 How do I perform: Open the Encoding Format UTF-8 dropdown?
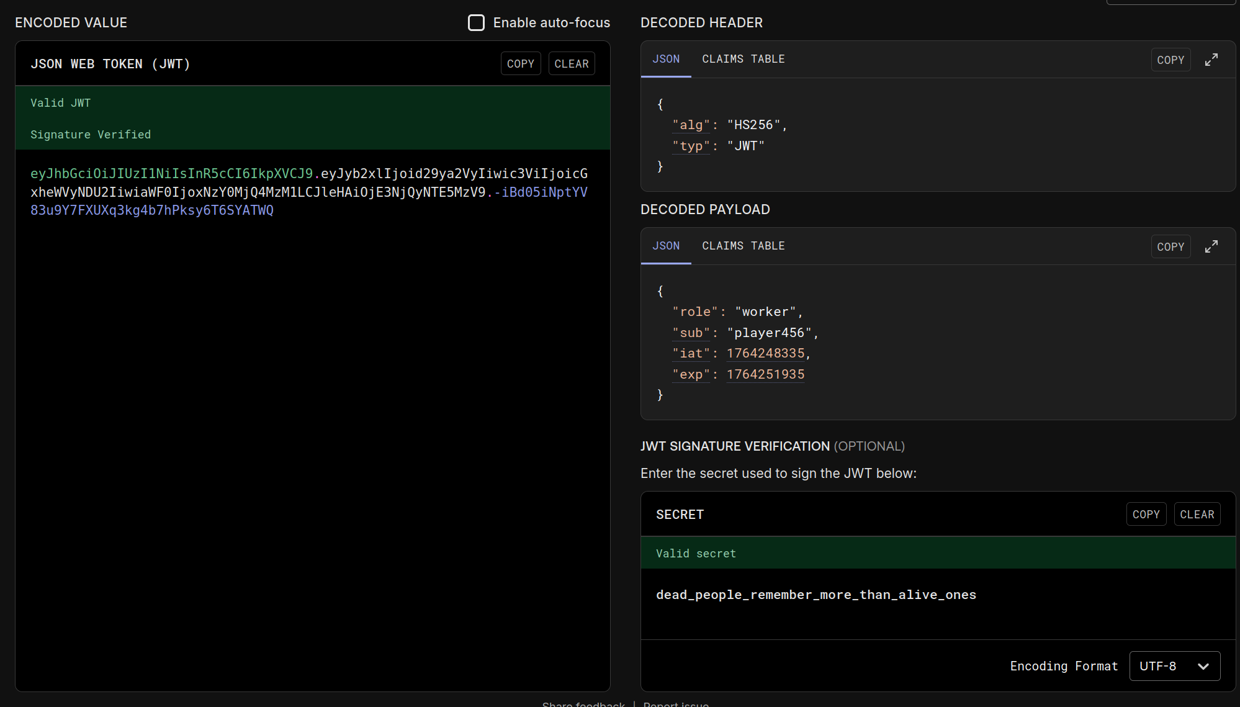point(1174,666)
